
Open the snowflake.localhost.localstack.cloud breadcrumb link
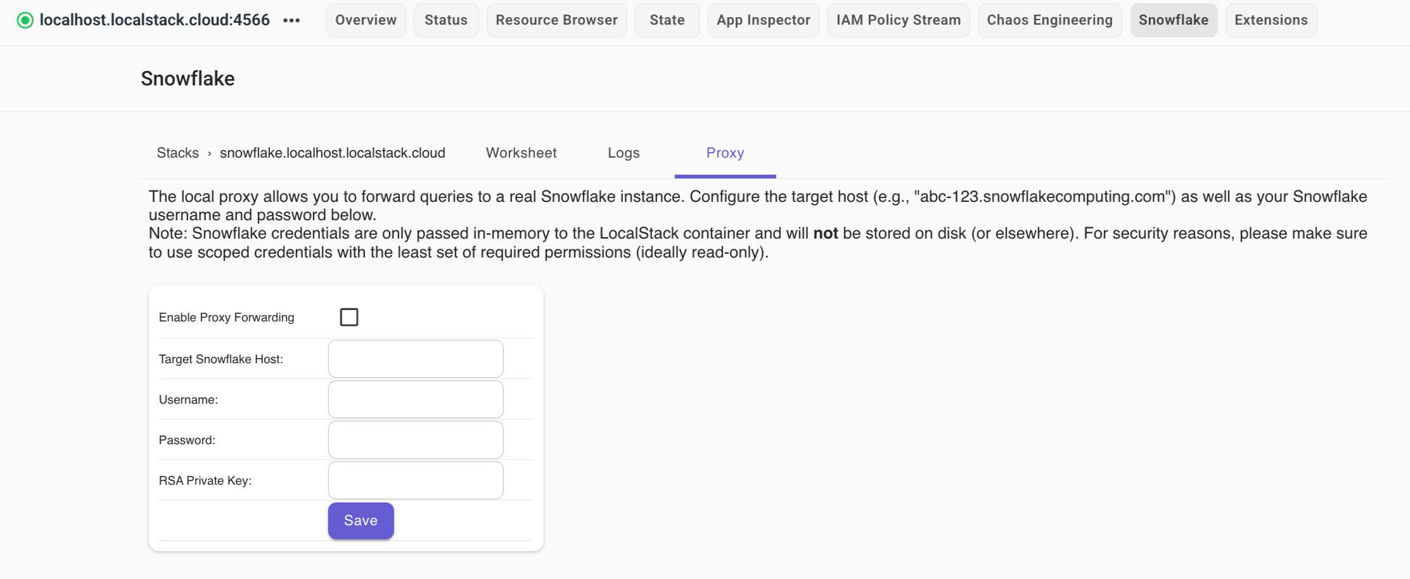(x=332, y=153)
